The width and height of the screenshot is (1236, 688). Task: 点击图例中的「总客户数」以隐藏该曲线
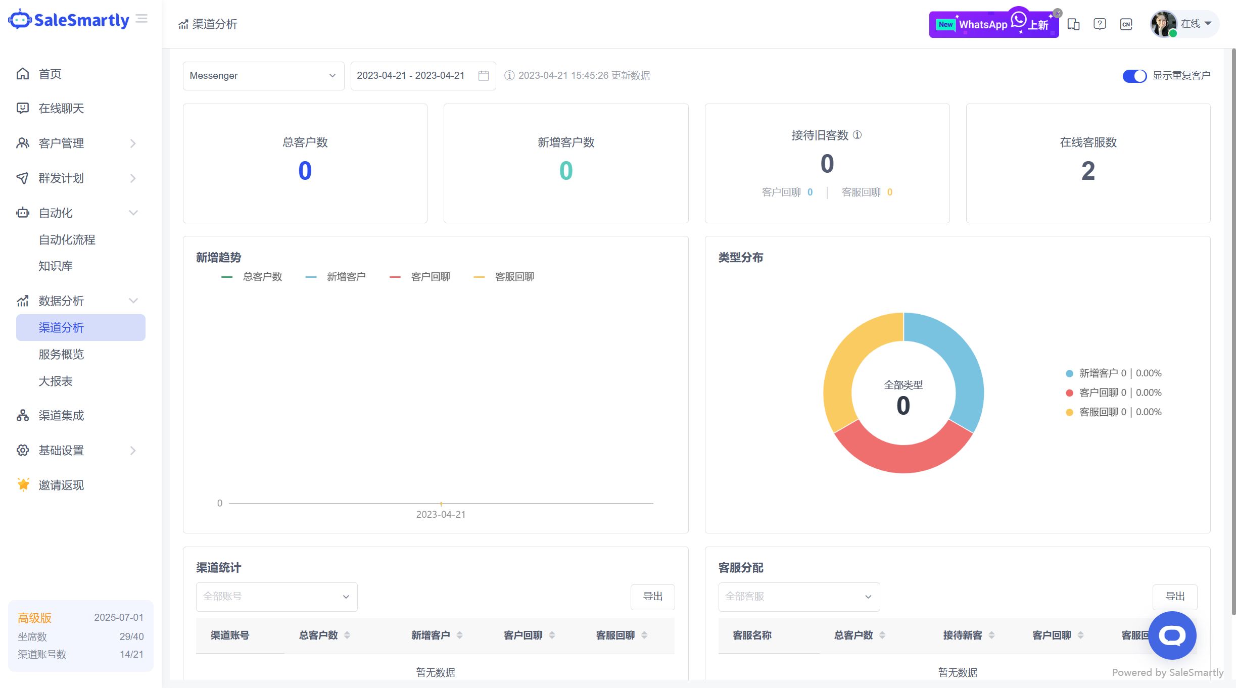click(x=262, y=276)
